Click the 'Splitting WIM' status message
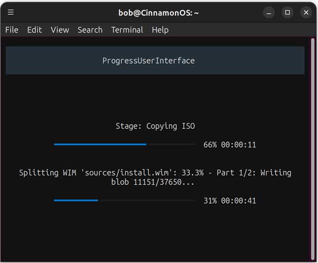 click(x=155, y=178)
